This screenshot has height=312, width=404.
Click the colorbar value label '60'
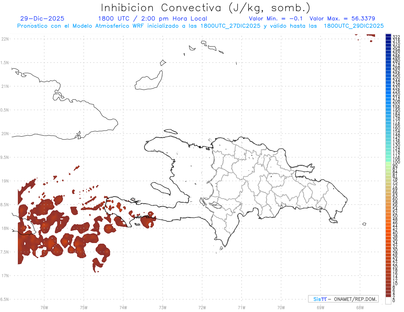(x=395, y=199)
